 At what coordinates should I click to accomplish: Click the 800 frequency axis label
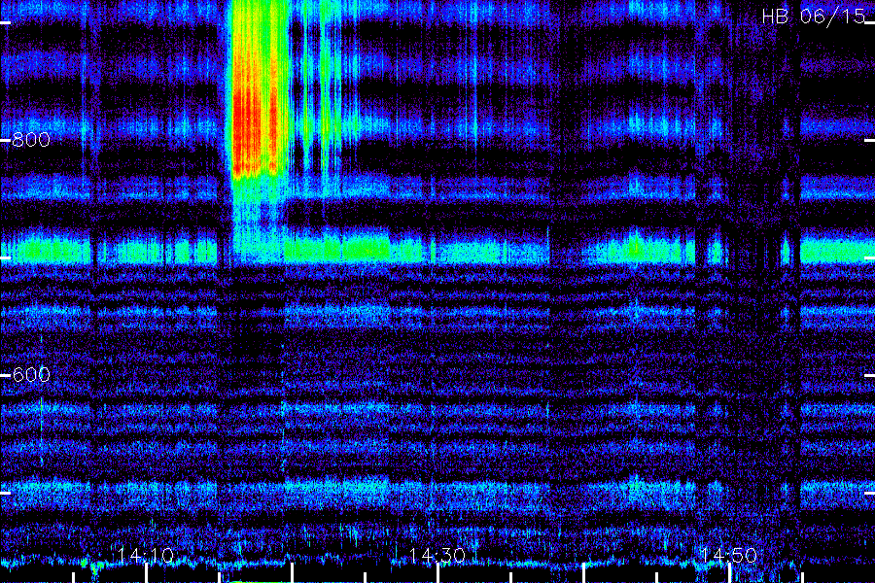pos(31,140)
